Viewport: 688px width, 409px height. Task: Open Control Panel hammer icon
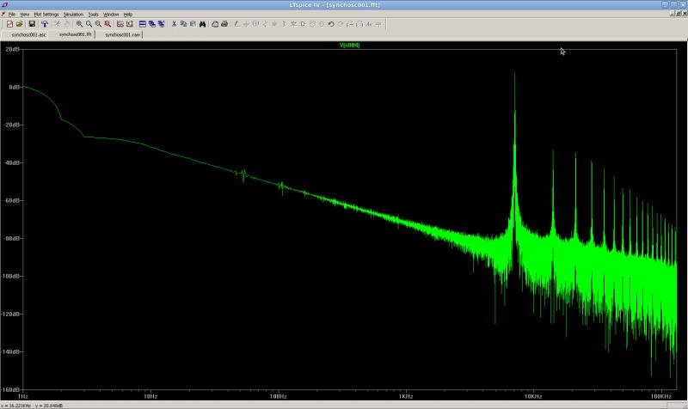[45, 24]
